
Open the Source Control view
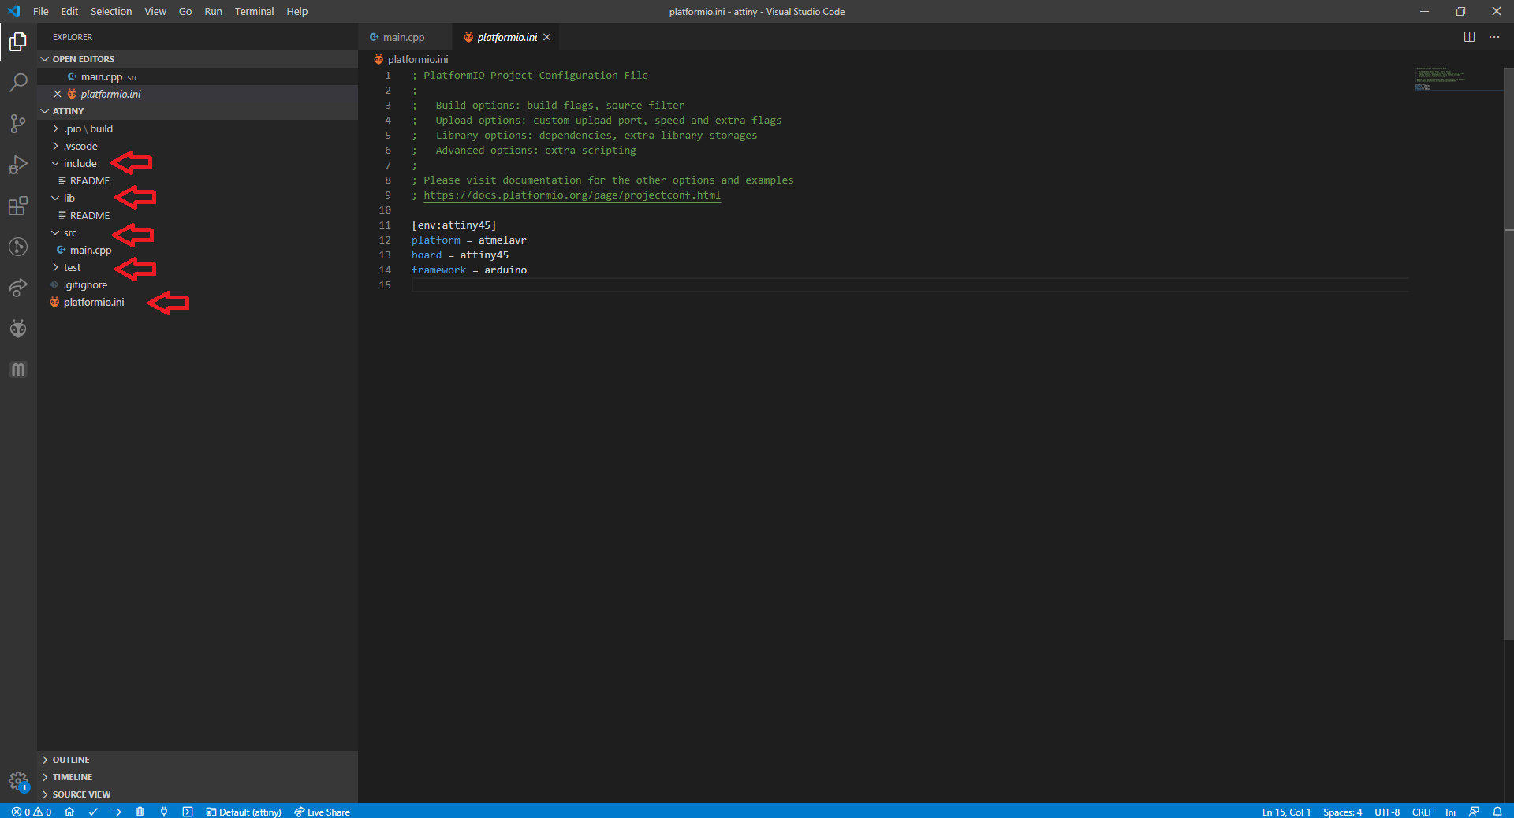[x=18, y=124]
